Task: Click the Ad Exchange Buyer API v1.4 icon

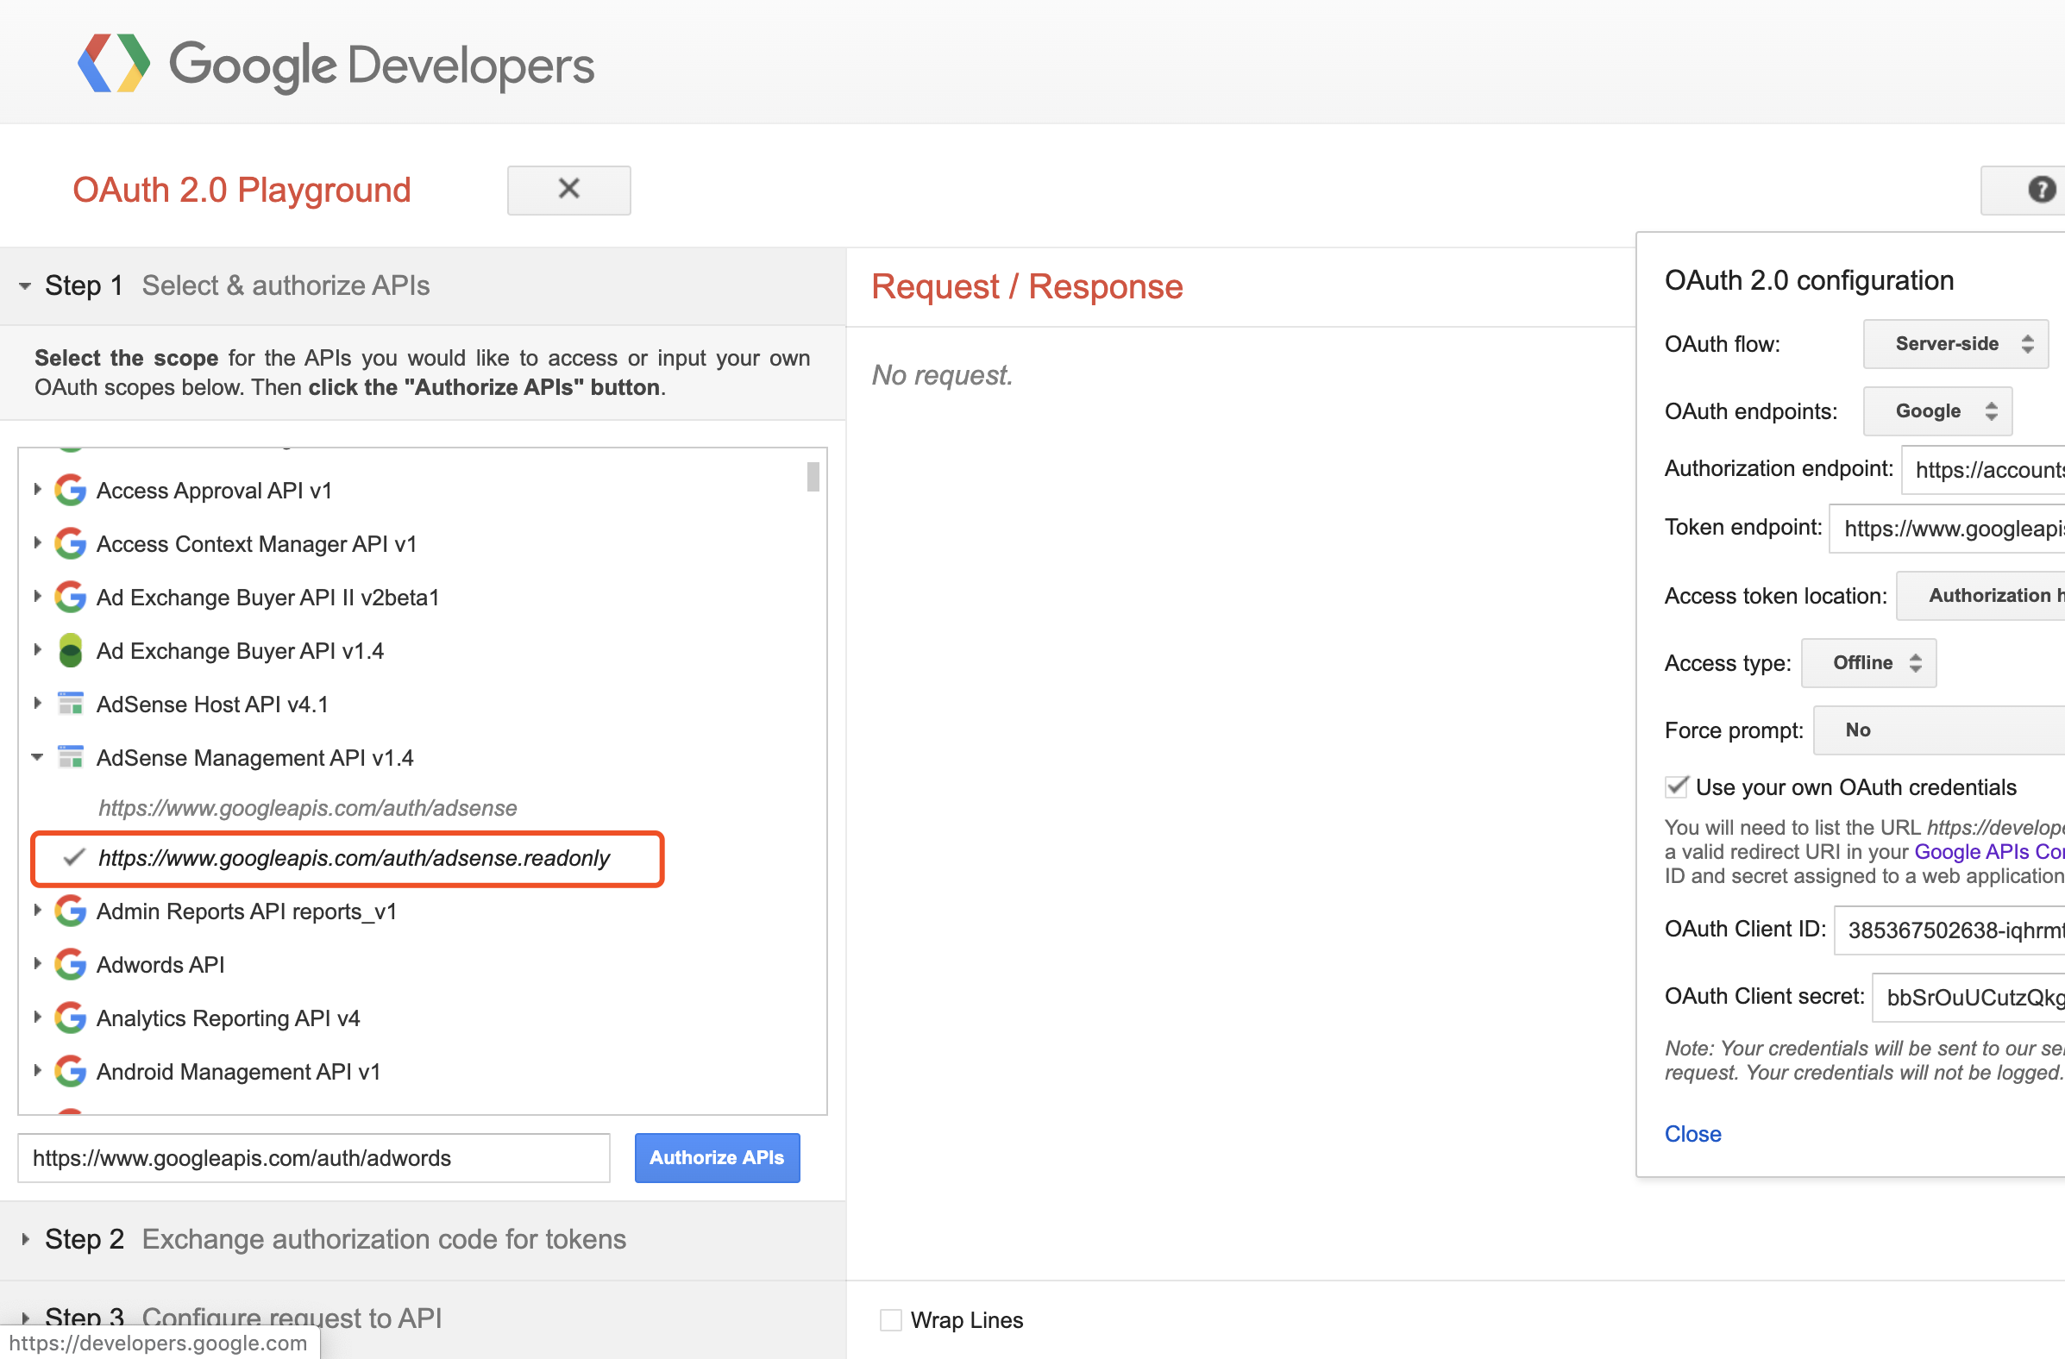Action: pos(70,650)
